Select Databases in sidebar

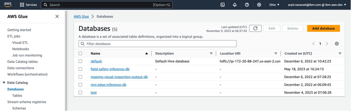tap(16, 89)
